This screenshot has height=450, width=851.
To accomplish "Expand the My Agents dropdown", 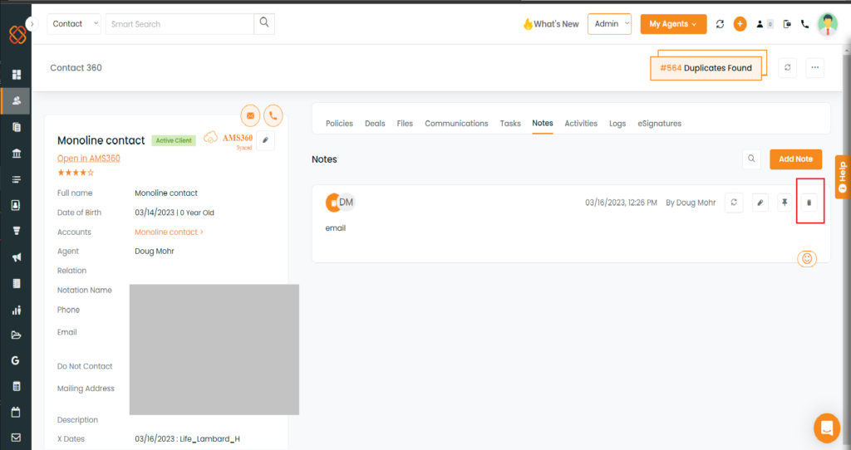I will click(673, 24).
